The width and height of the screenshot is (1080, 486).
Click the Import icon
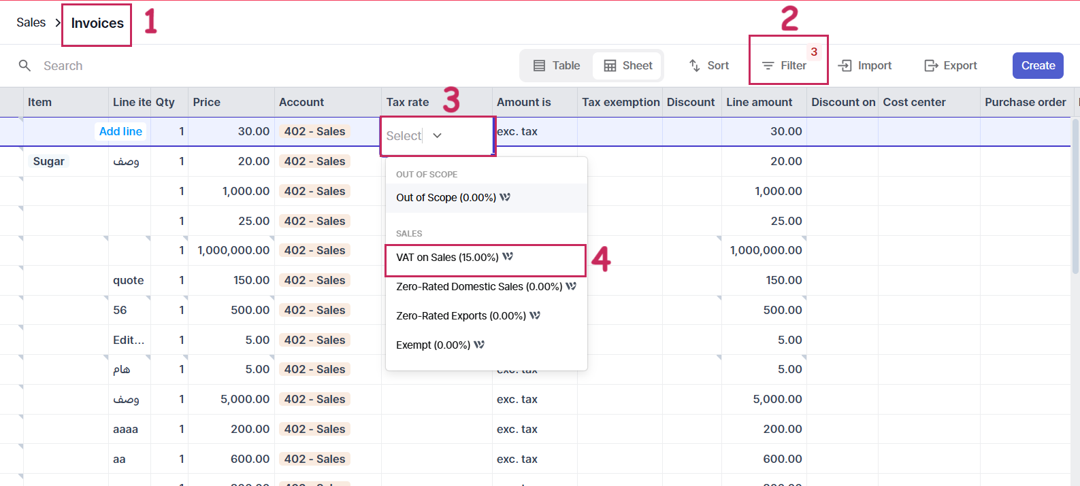845,65
